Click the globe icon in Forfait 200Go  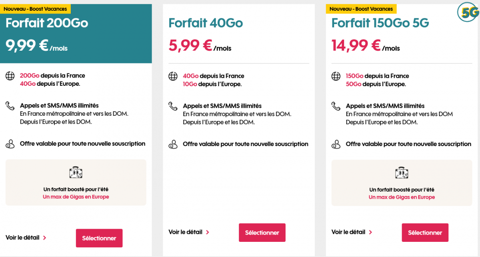tap(10, 76)
